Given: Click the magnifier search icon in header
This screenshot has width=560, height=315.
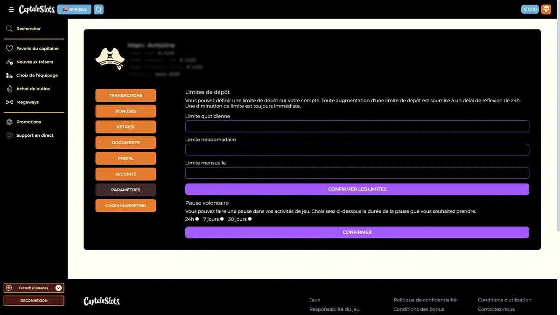Looking at the screenshot, I should point(98,9).
